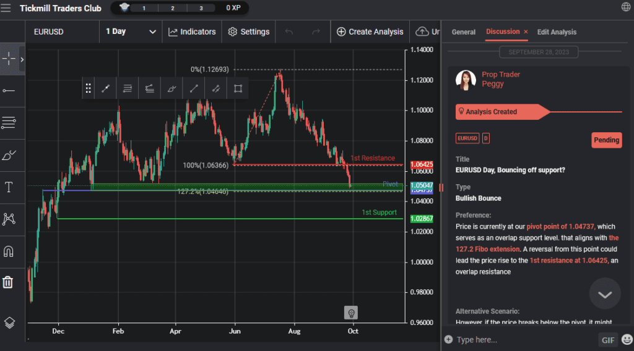Click Prop Trader Peggy's avatar
This screenshot has width=634, height=351.
466,80
